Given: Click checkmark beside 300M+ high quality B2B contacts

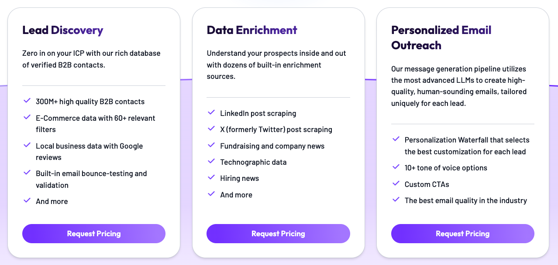Looking at the screenshot, I should (27, 101).
